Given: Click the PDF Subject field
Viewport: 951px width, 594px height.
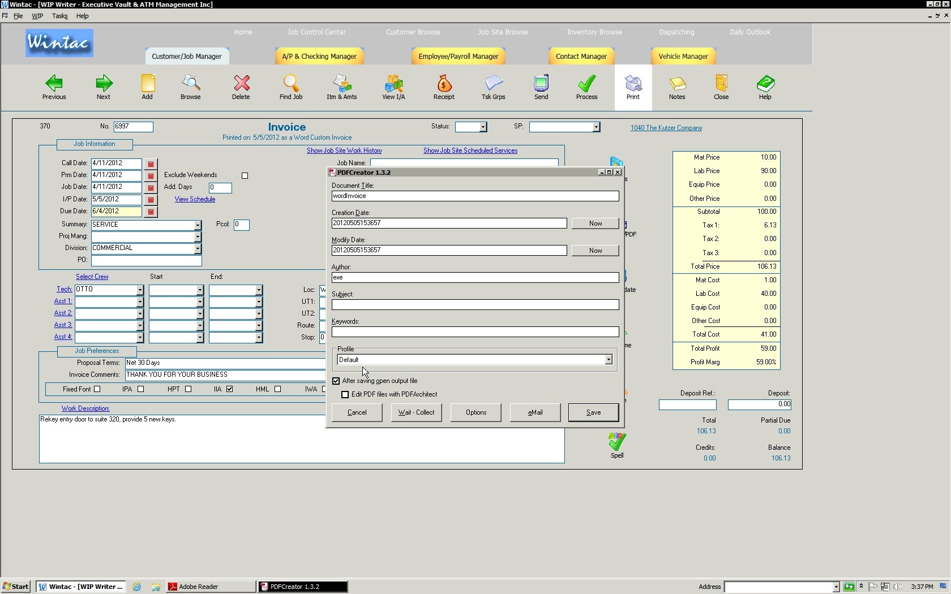Looking at the screenshot, I should pyautogui.click(x=475, y=305).
